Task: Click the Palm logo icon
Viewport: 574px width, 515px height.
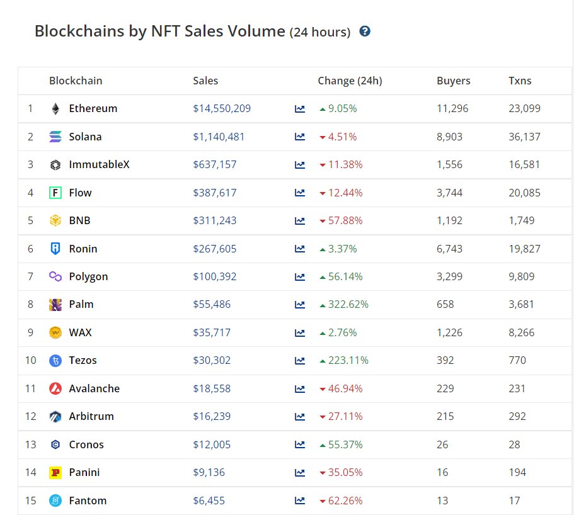Action: pyautogui.click(x=55, y=305)
